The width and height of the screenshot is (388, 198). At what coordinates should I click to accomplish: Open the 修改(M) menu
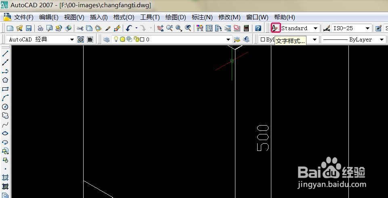pos(229,17)
